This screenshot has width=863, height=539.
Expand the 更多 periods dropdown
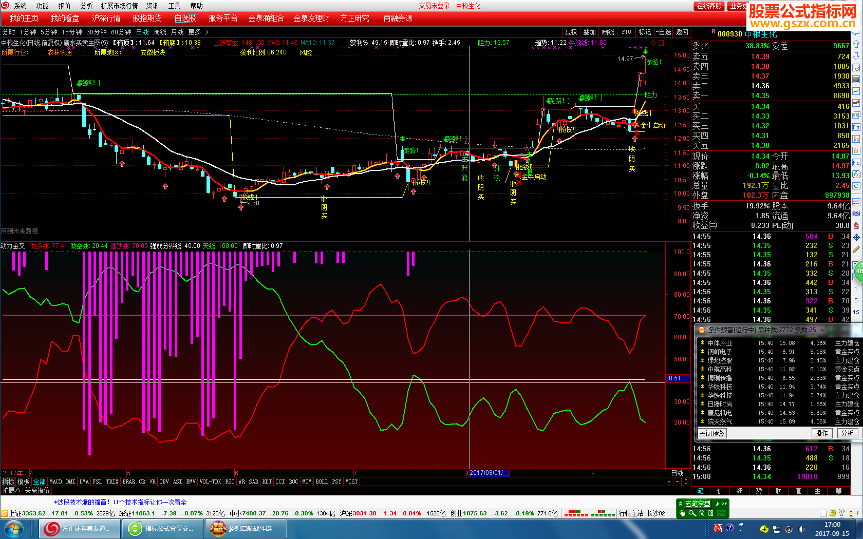tap(198, 32)
